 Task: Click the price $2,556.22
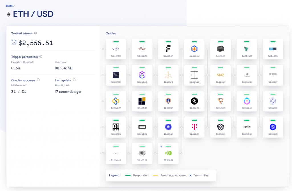pyautogui.click(x=142, y=160)
